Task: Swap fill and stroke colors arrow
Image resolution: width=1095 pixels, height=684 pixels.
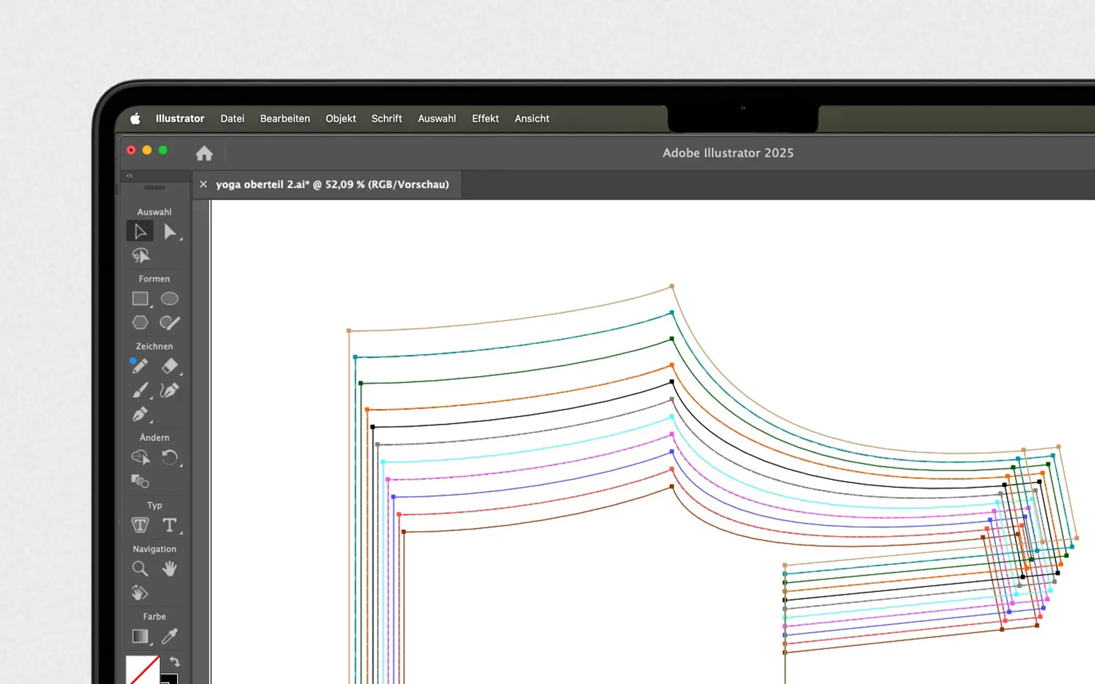Action: (x=175, y=662)
